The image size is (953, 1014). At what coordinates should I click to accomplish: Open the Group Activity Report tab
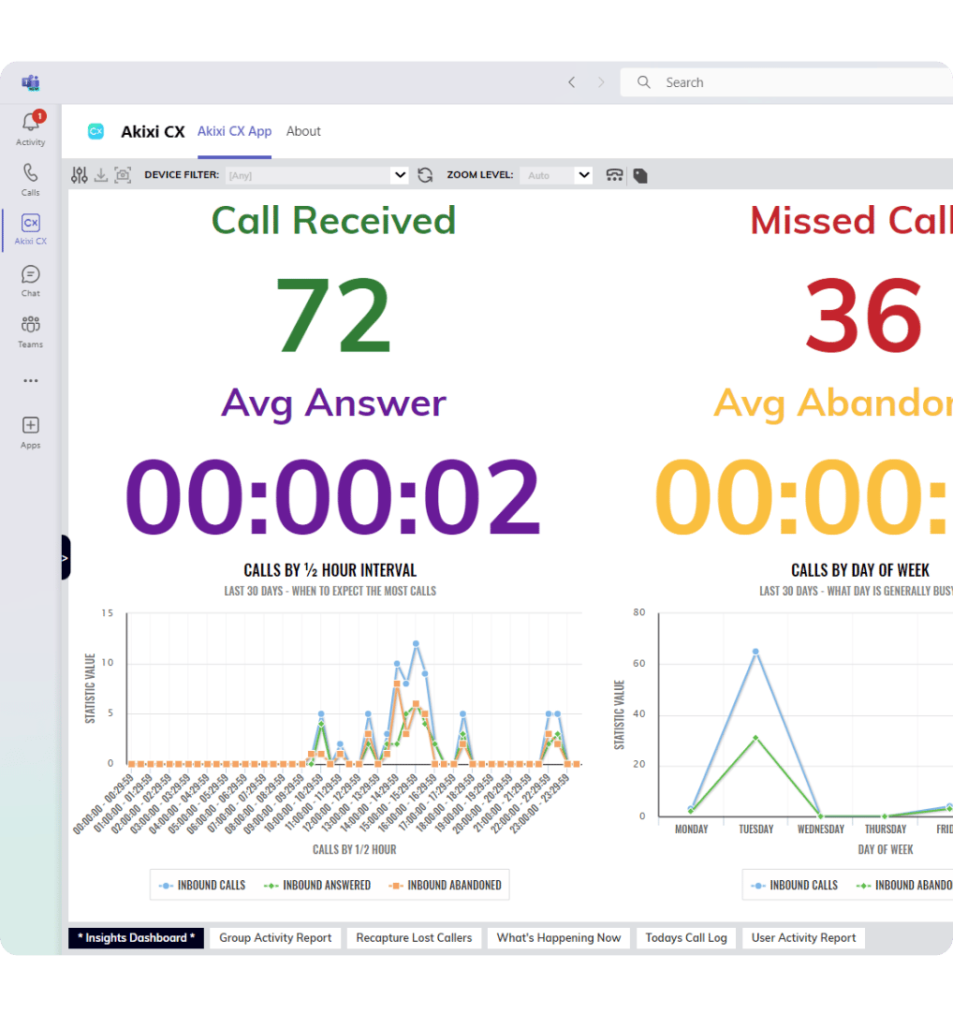275,937
